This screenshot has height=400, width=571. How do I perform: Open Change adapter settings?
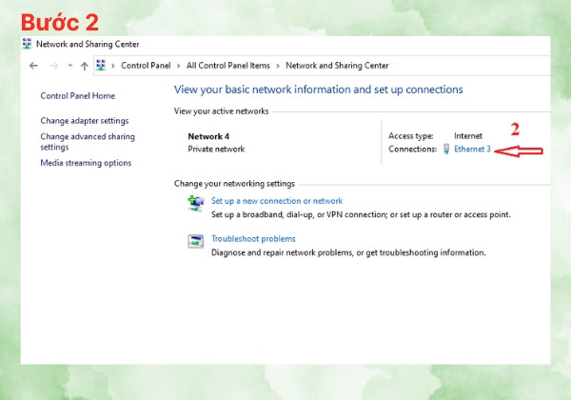(x=85, y=121)
